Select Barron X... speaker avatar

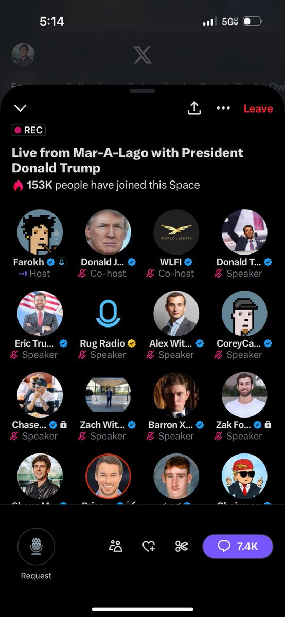(x=176, y=395)
